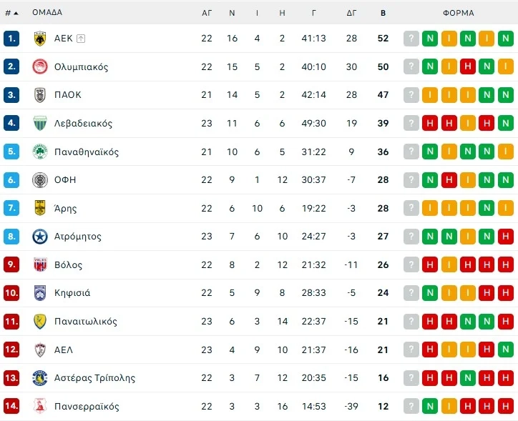Click rank badge 14 for Πανσερραϊκός
The height and width of the screenshot is (421, 518).
11,406
